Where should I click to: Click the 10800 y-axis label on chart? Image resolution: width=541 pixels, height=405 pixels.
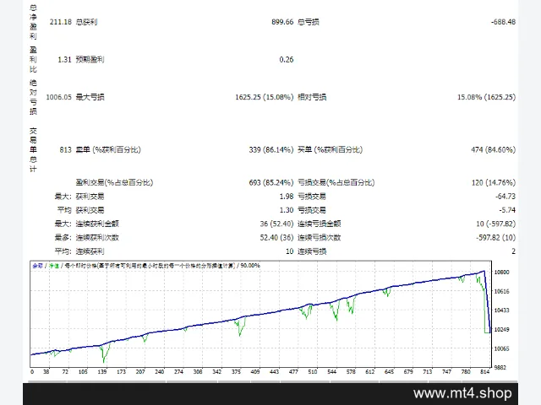point(501,272)
